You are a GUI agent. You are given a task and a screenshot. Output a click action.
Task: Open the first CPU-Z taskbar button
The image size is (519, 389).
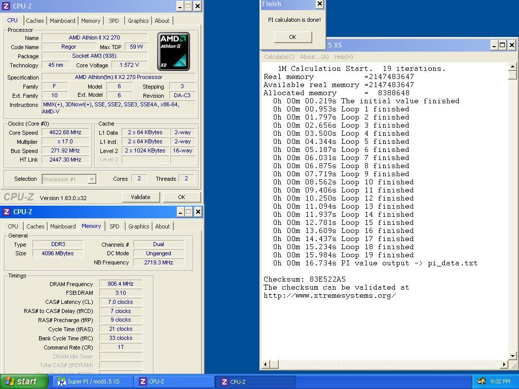tap(174, 381)
